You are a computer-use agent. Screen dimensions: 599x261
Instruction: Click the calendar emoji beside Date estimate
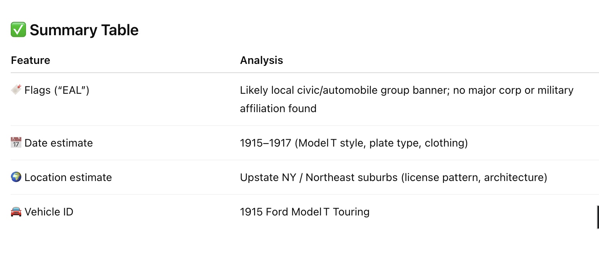click(16, 143)
